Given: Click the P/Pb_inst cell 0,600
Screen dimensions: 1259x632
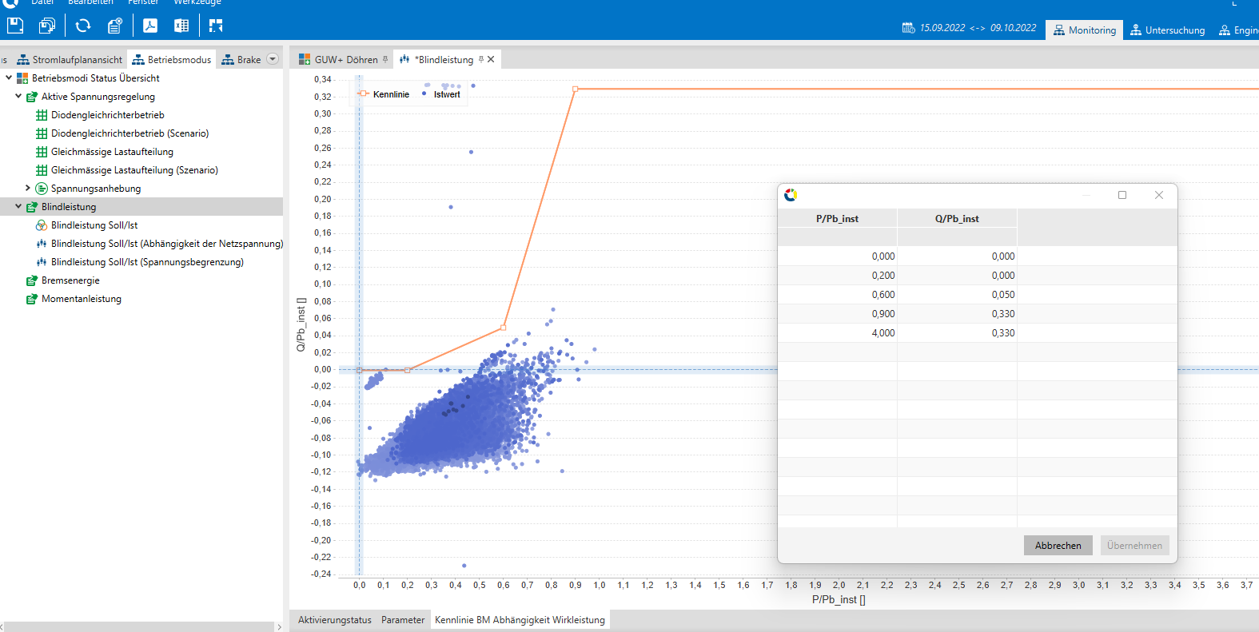Looking at the screenshot, I should (837, 295).
